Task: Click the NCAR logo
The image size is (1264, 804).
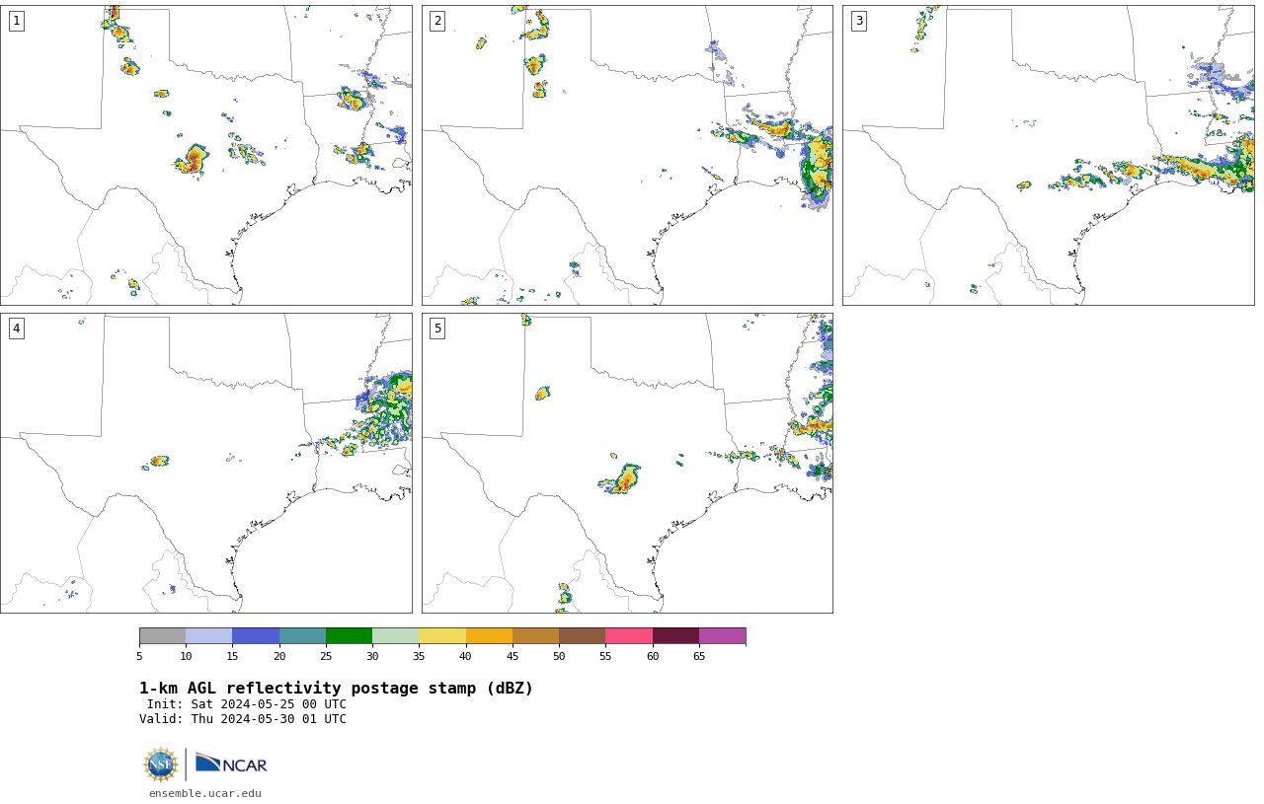Action: click(231, 764)
